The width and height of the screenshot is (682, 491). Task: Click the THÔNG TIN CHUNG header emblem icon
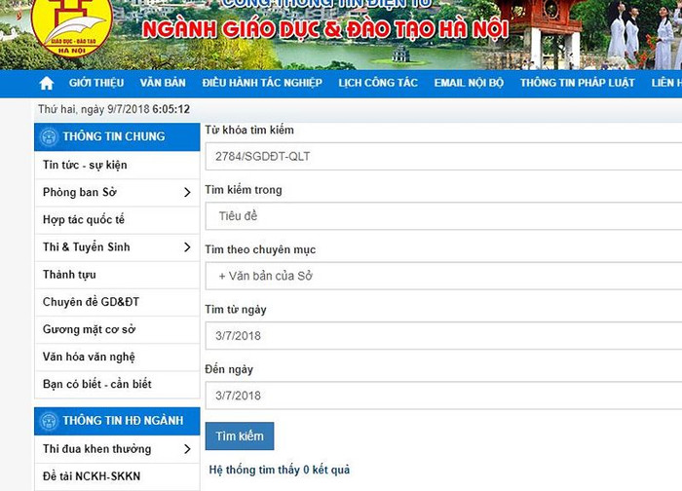pyautogui.click(x=49, y=137)
